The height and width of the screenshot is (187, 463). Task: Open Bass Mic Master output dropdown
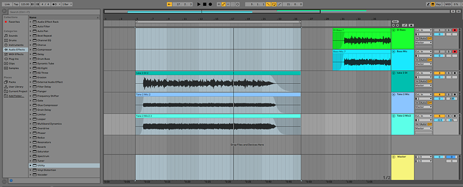click(424, 64)
